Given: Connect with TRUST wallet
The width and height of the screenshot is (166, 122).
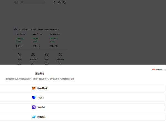Looking at the screenshot, I should [82, 98].
